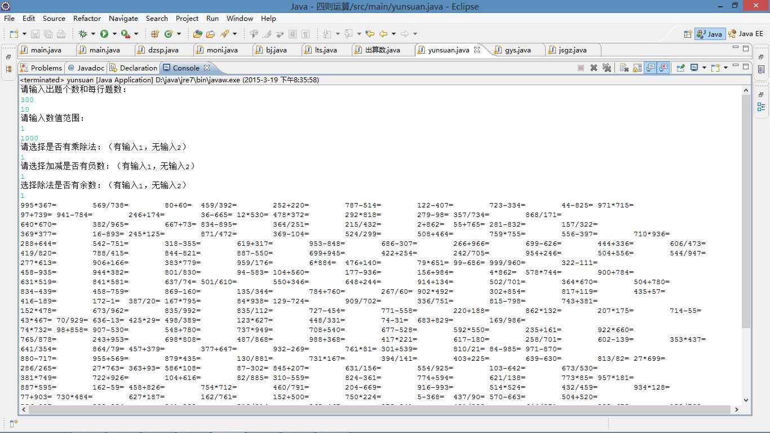Switch to the Java perspective button
Image resolution: width=770 pixels, height=433 pixels.
pos(710,34)
